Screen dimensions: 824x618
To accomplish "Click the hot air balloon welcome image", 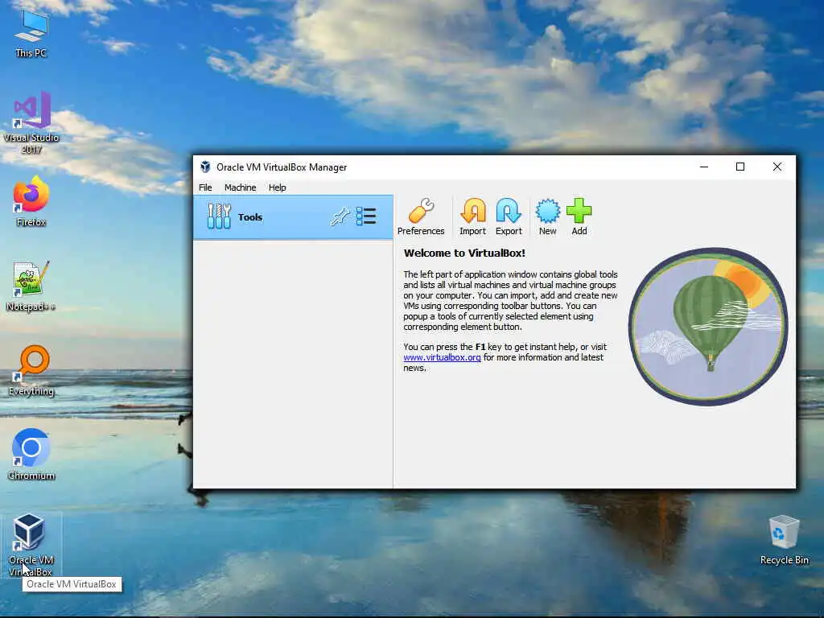I will tap(708, 327).
